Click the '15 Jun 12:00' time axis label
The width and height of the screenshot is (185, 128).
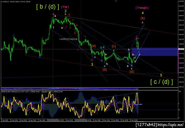pyautogui.click(x=14, y=120)
